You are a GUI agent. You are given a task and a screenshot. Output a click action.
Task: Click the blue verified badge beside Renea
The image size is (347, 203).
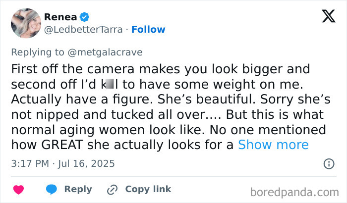[x=85, y=17]
